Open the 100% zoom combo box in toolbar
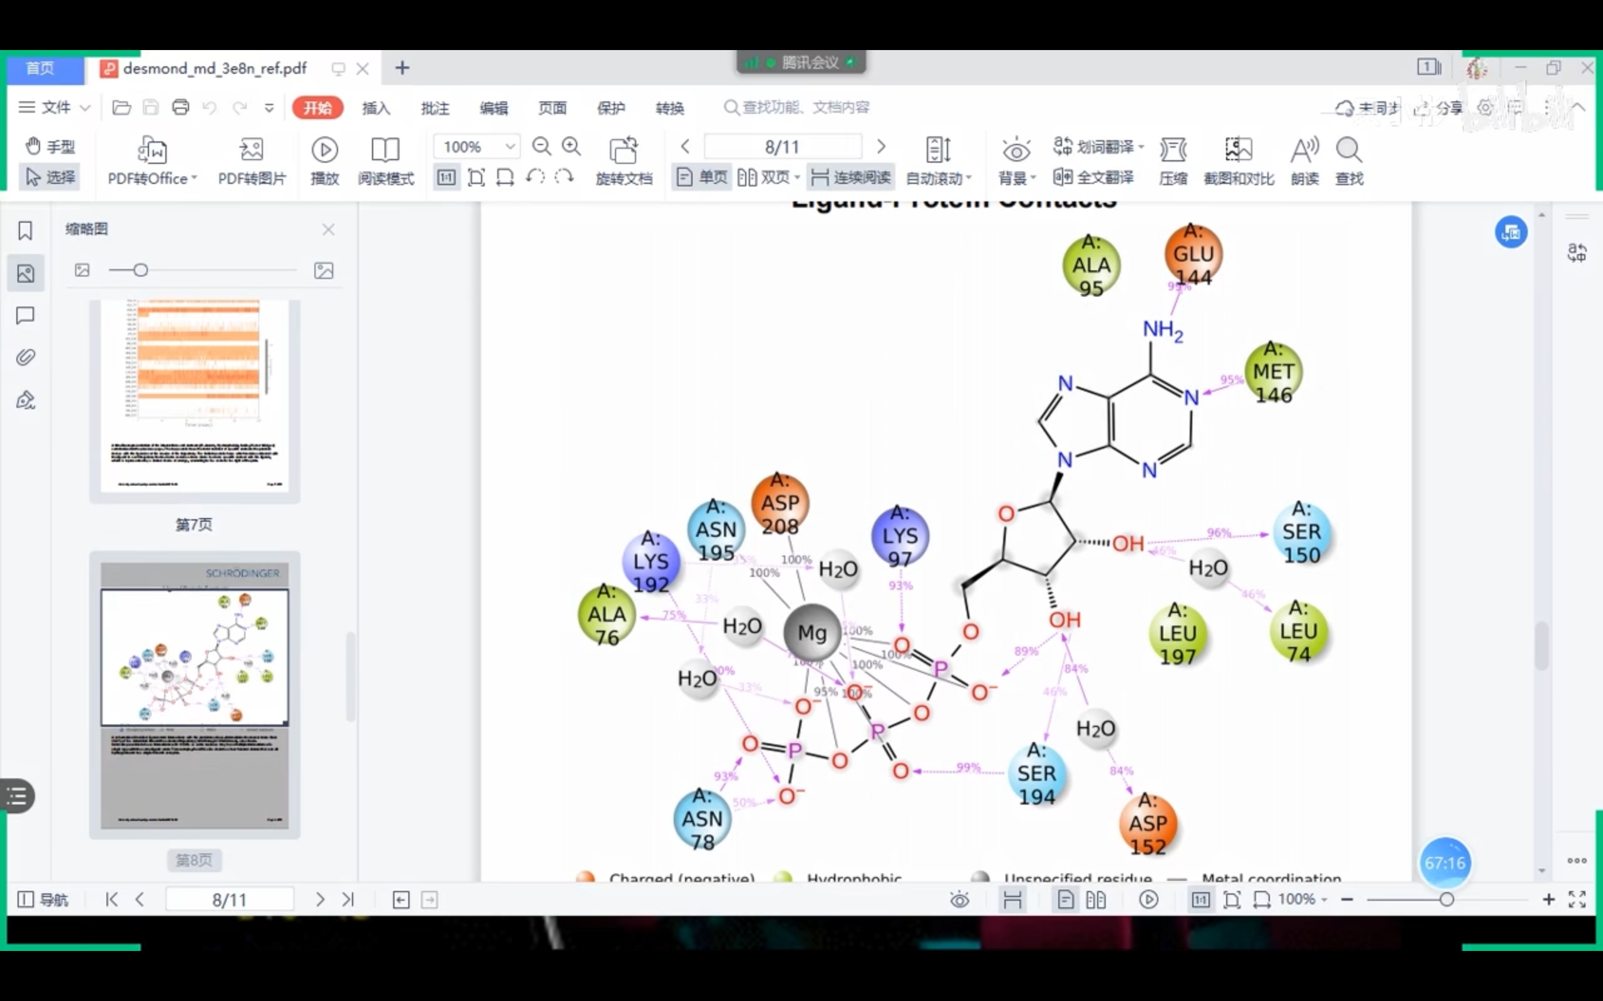Screen dimensions: 1603x1001 [477, 146]
